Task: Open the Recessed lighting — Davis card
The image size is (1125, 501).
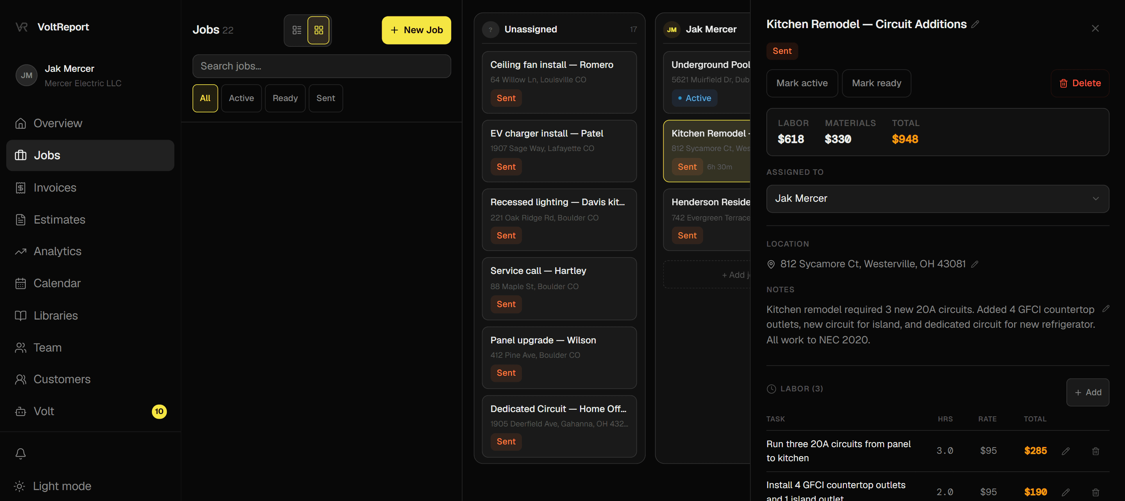Action: [x=559, y=220]
